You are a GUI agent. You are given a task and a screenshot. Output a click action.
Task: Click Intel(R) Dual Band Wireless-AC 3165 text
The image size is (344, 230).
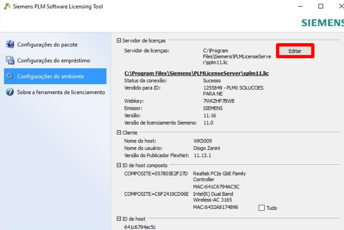(x=213, y=197)
